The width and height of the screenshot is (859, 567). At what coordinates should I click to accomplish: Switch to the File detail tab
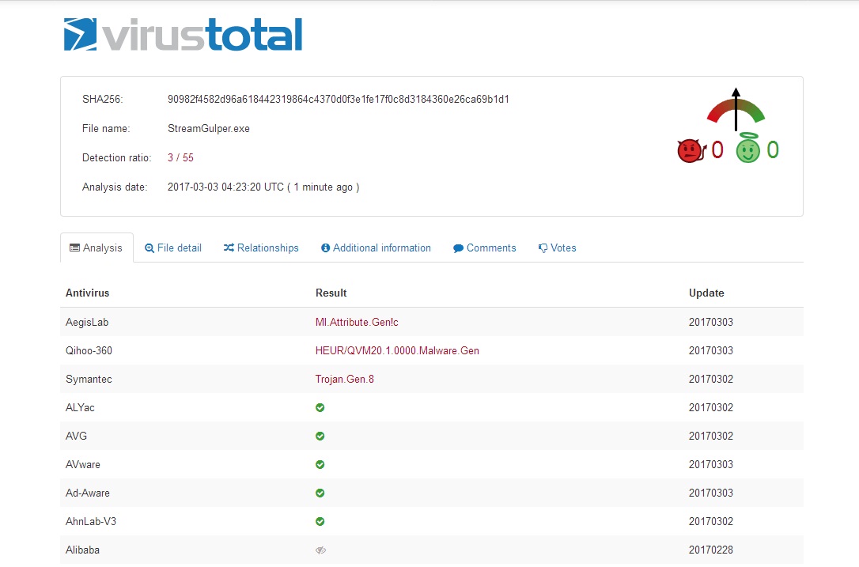tap(173, 248)
